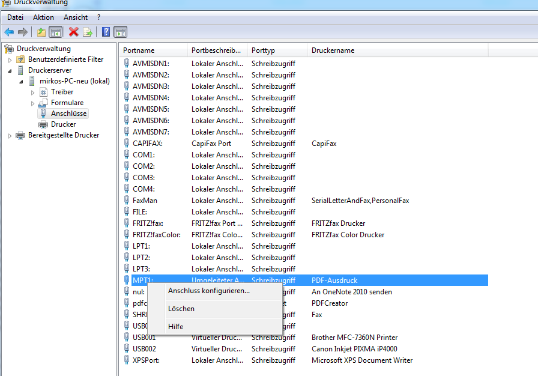Image resolution: width=538 pixels, height=376 pixels.
Task: Select Bereitgestellte Drucker in the tree
Action: (64, 135)
